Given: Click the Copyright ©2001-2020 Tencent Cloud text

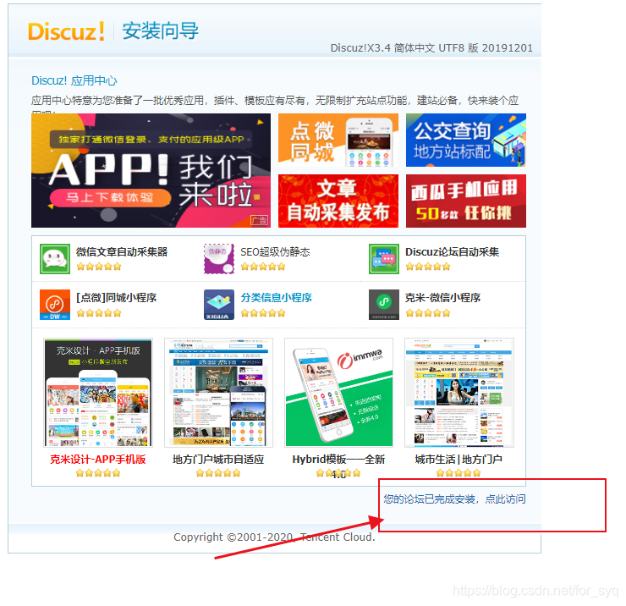Looking at the screenshot, I should pyautogui.click(x=274, y=537).
